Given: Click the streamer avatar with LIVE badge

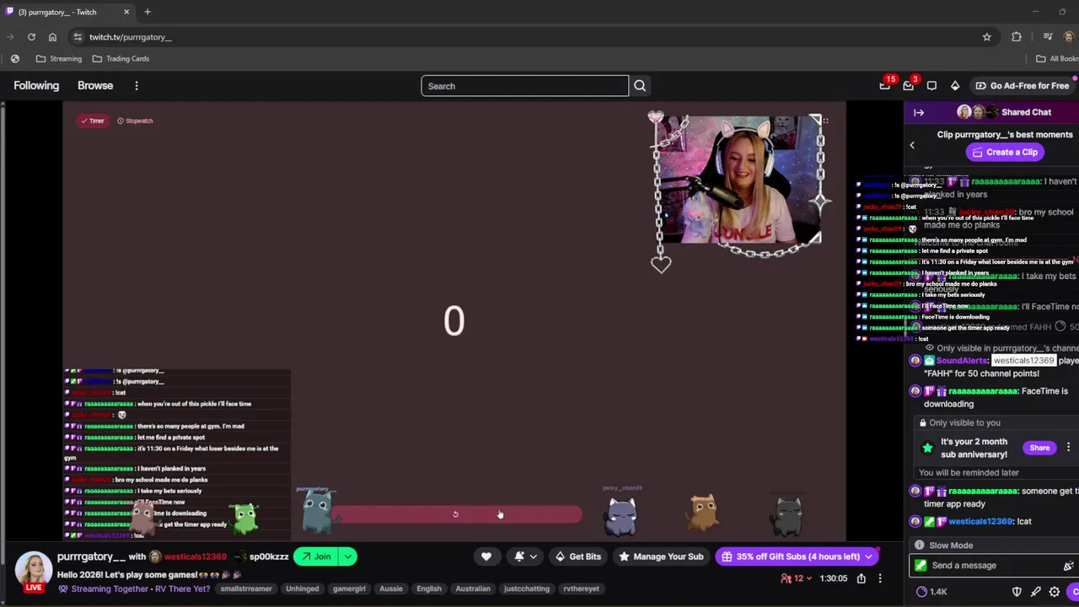Looking at the screenshot, I should coord(34,571).
